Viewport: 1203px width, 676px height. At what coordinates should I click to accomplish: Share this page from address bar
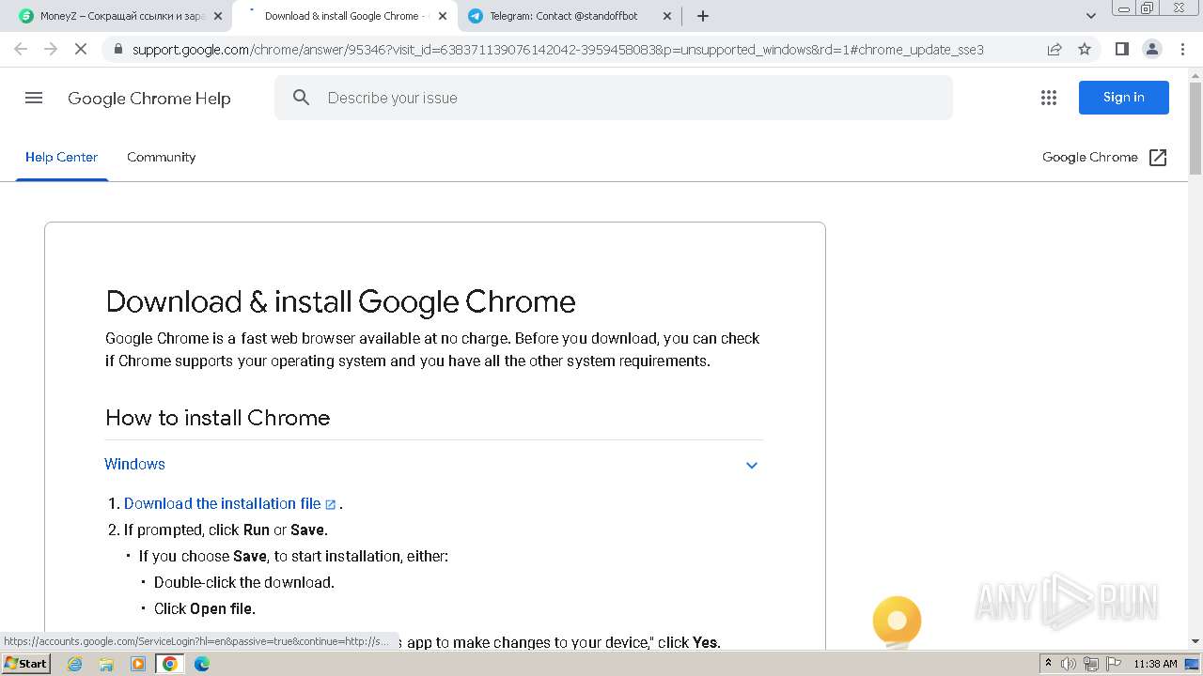1055,49
